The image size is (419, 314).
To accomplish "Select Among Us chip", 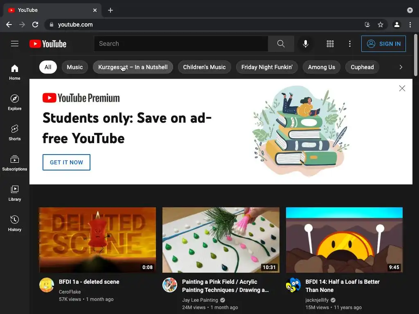I will 322,67.
